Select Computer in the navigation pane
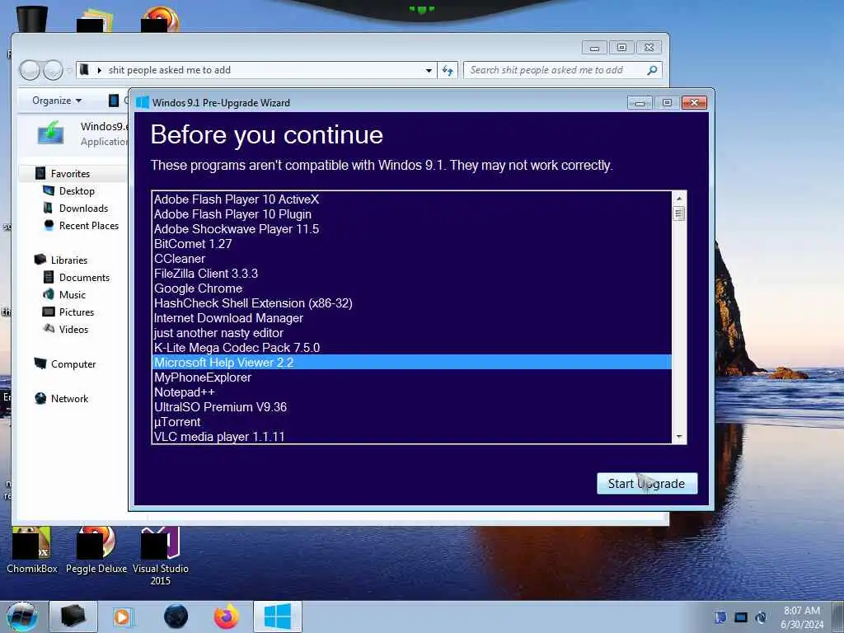 pyautogui.click(x=73, y=363)
